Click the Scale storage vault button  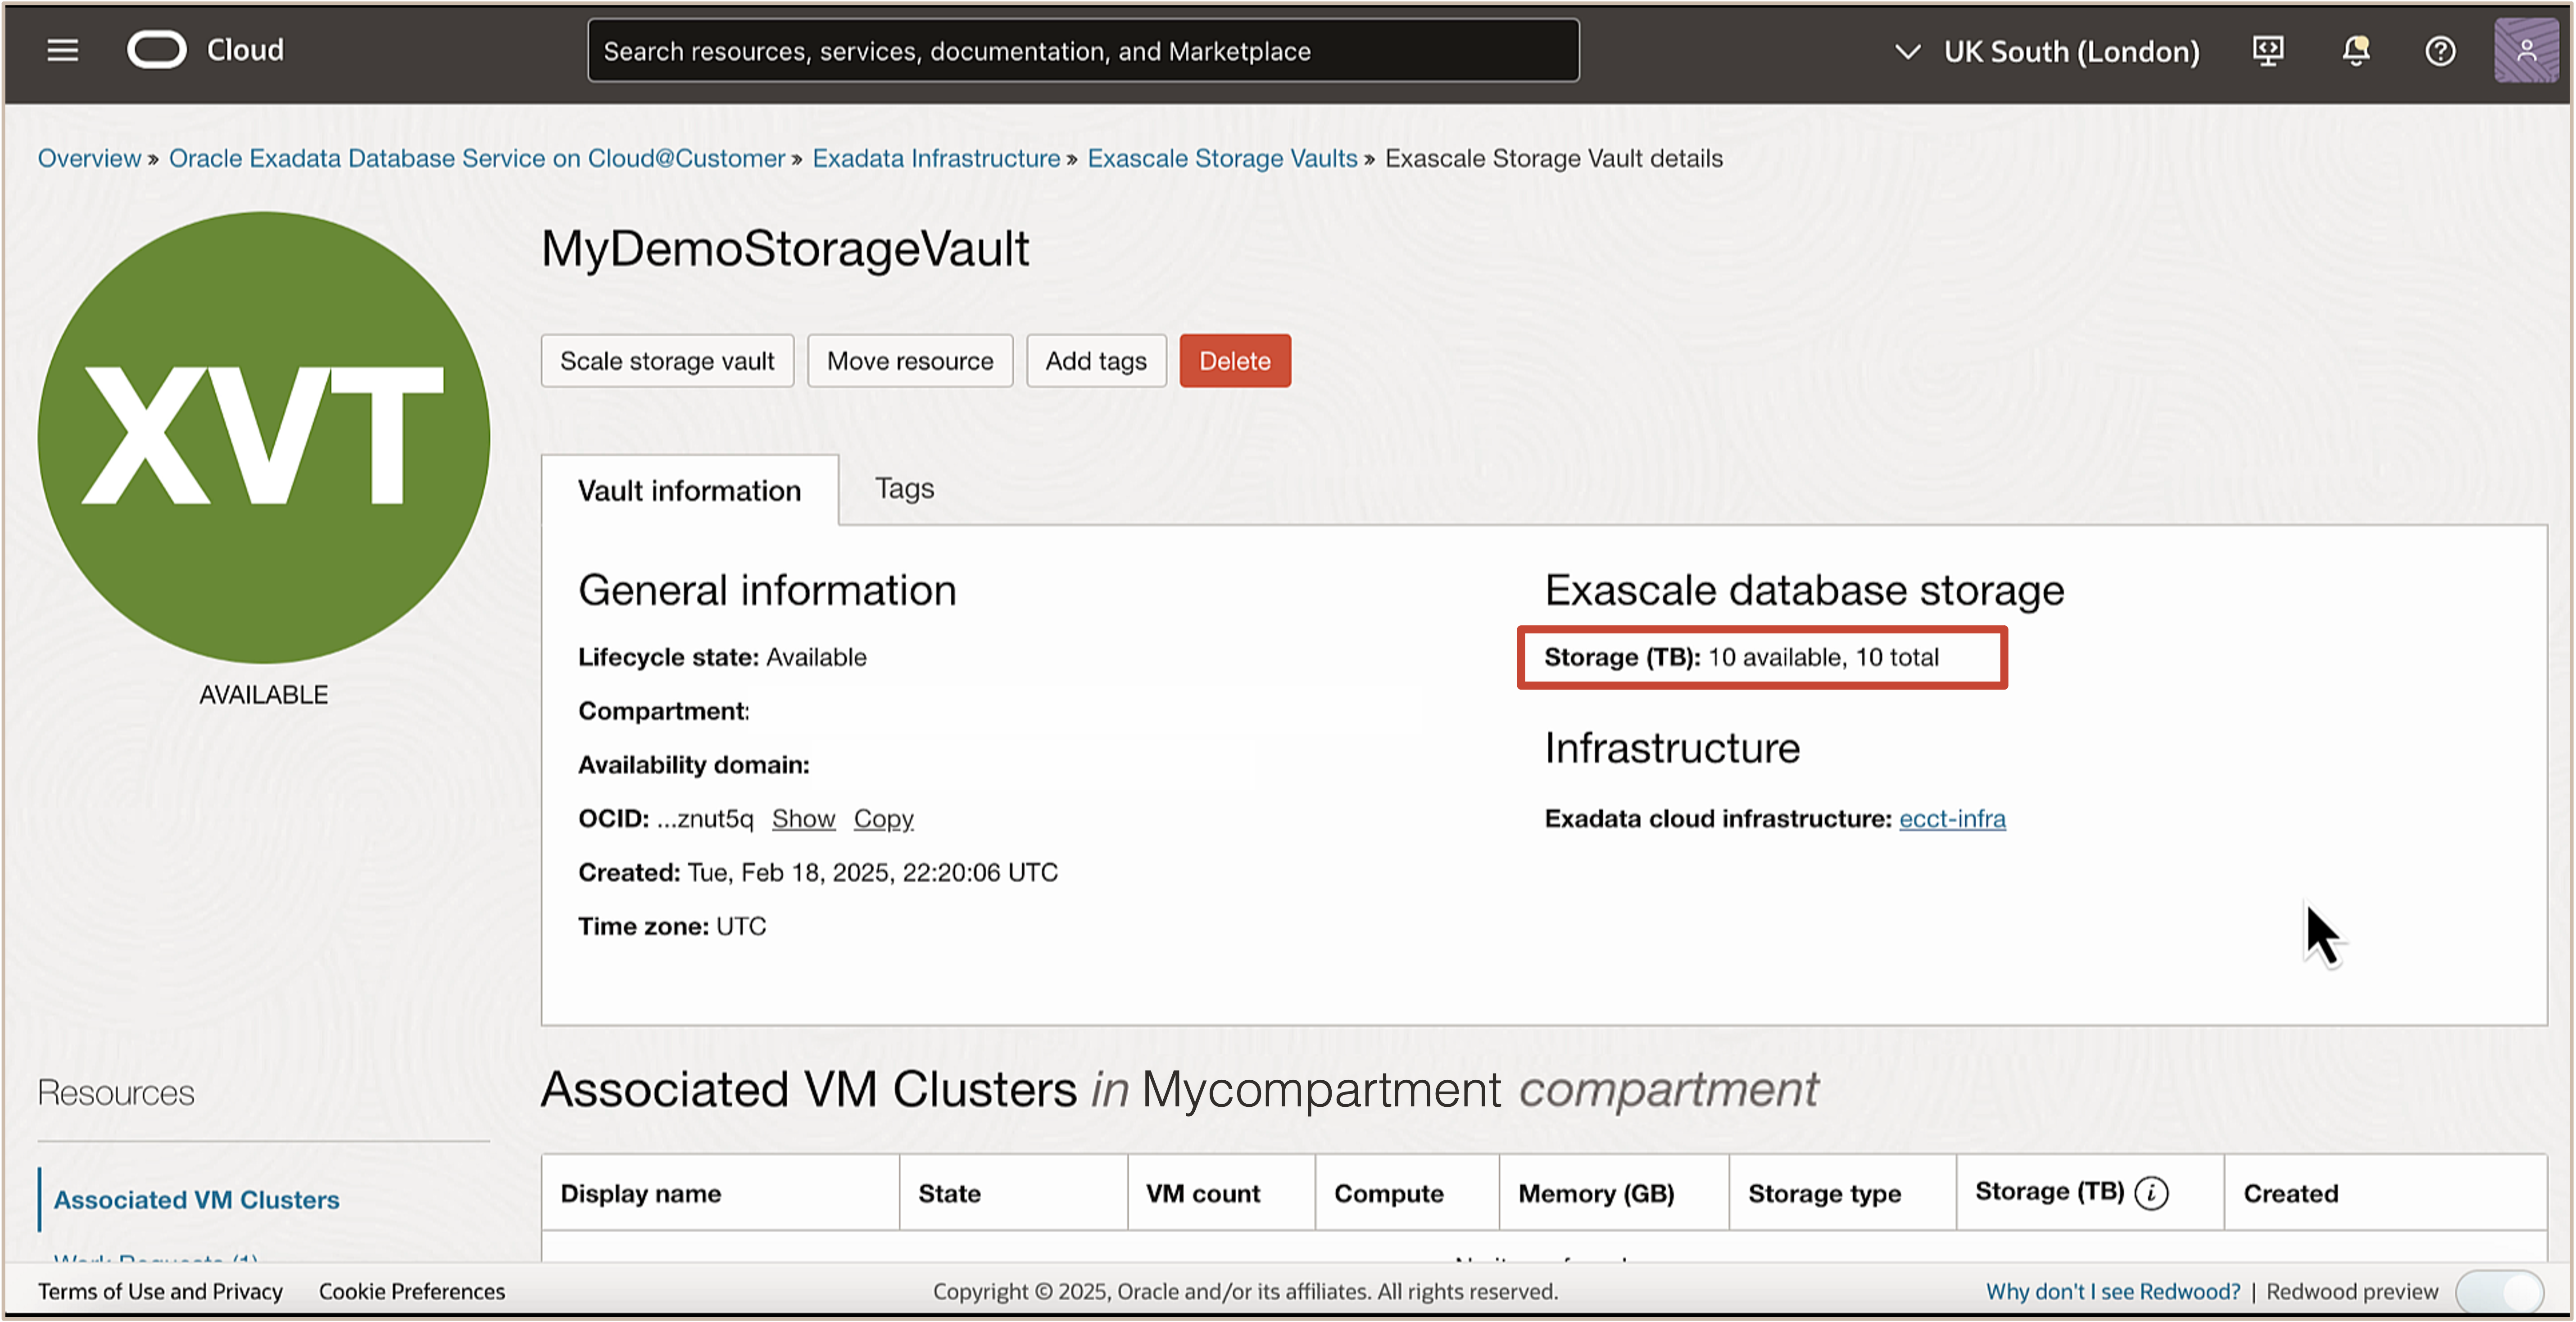[x=667, y=361]
